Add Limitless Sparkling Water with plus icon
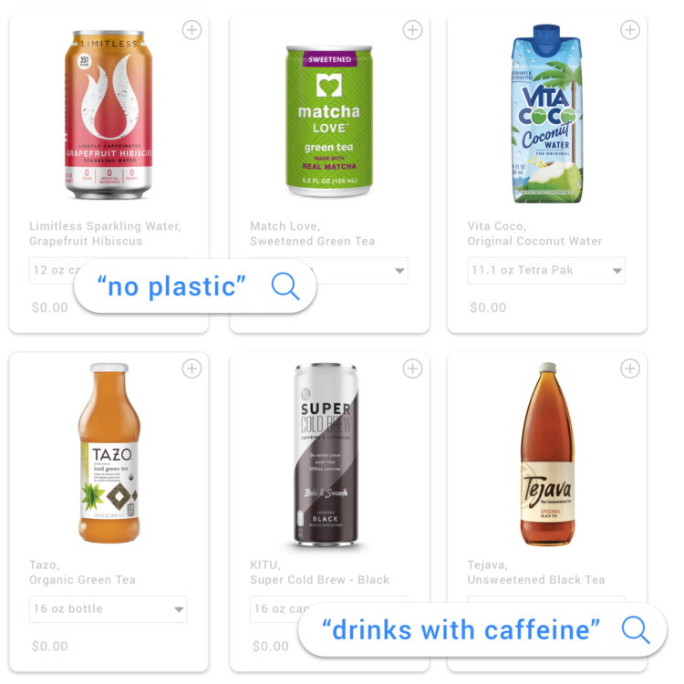Screen dimensions: 684x684 (192, 30)
